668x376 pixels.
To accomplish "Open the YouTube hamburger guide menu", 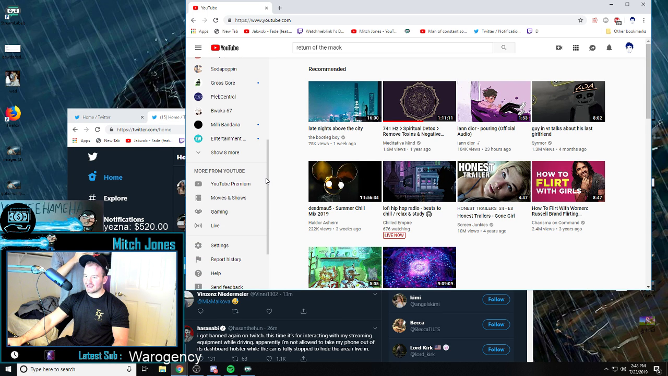I will tap(198, 48).
